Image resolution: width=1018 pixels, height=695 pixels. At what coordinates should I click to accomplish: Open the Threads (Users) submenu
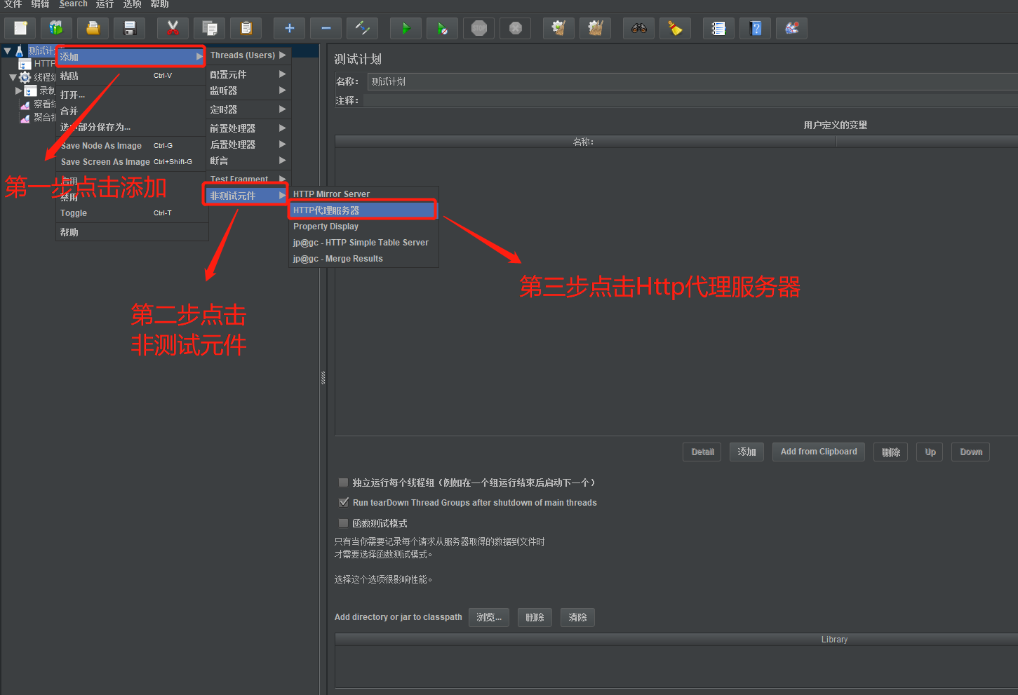(x=248, y=55)
